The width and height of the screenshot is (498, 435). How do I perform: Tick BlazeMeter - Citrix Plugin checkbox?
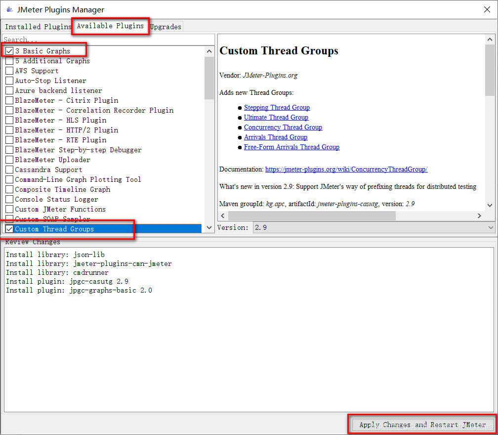(9, 100)
